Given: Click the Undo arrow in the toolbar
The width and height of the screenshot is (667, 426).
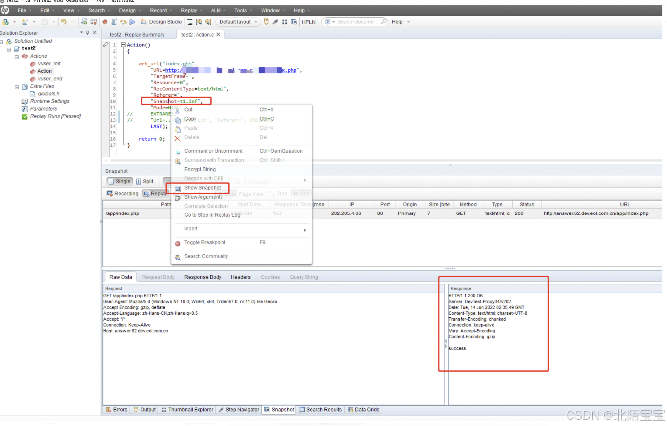Looking at the screenshot, I should tap(63, 22).
